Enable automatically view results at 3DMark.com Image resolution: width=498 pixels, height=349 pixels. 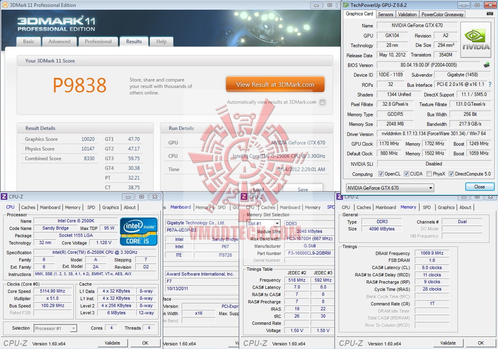click(x=322, y=102)
